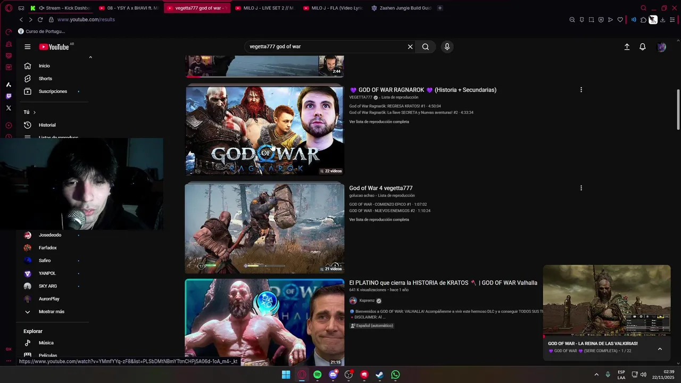Collapse sidebar section with the up arrow
Image resolution: width=681 pixels, height=383 pixels.
(x=90, y=57)
